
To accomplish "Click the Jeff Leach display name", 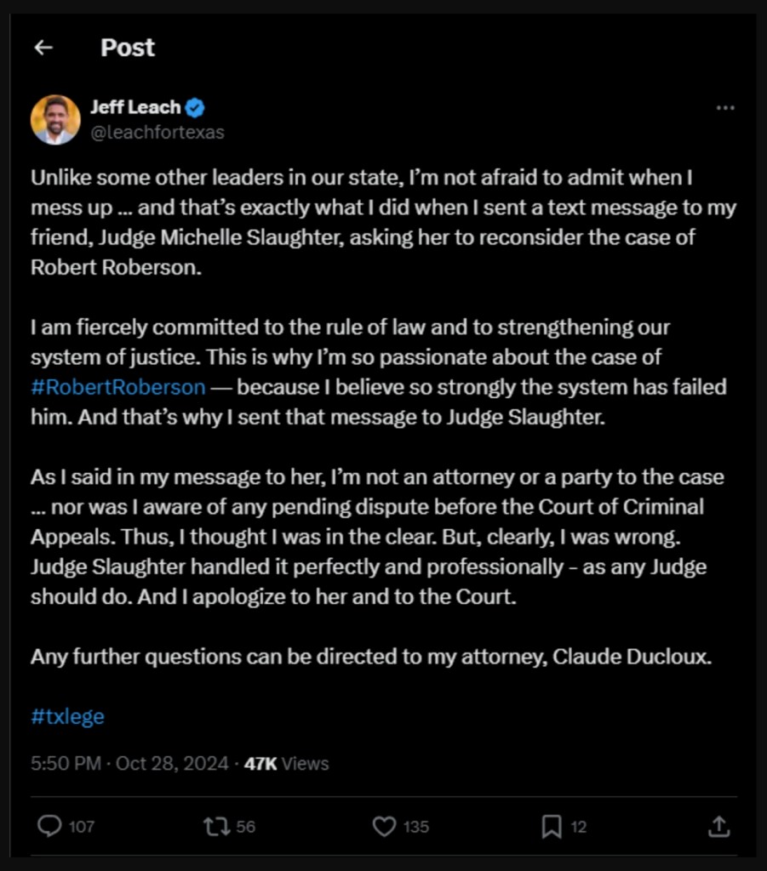I will [x=135, y=107].
